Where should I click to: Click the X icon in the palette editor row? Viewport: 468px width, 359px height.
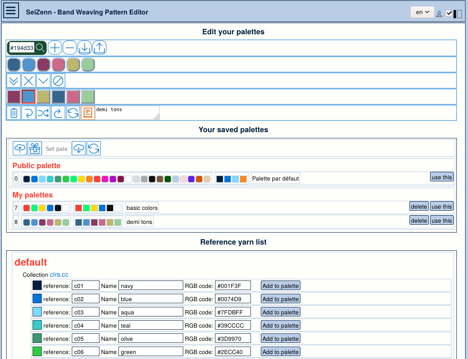pyautogui.click(x=28, y=80)
